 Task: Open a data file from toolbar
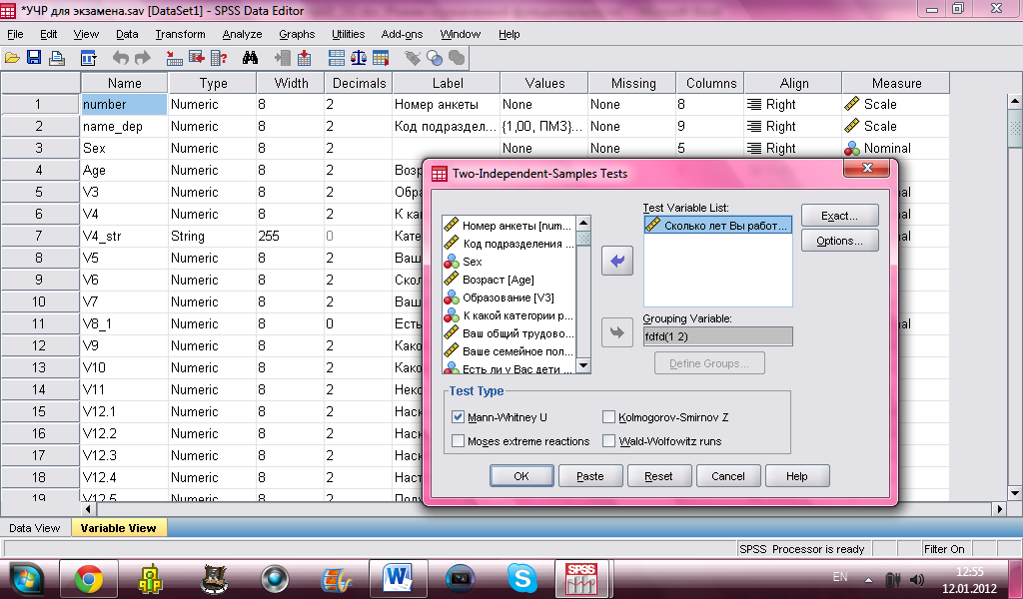click(x=12, y=58)
